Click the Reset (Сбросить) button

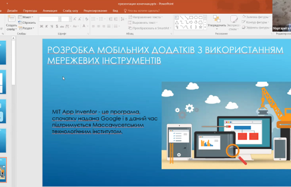[x=27, y=22]
